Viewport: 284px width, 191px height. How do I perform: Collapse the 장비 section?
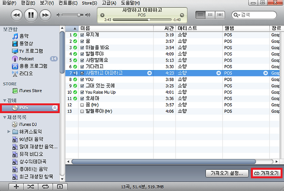pyautogui.click(x=5, y=100)
